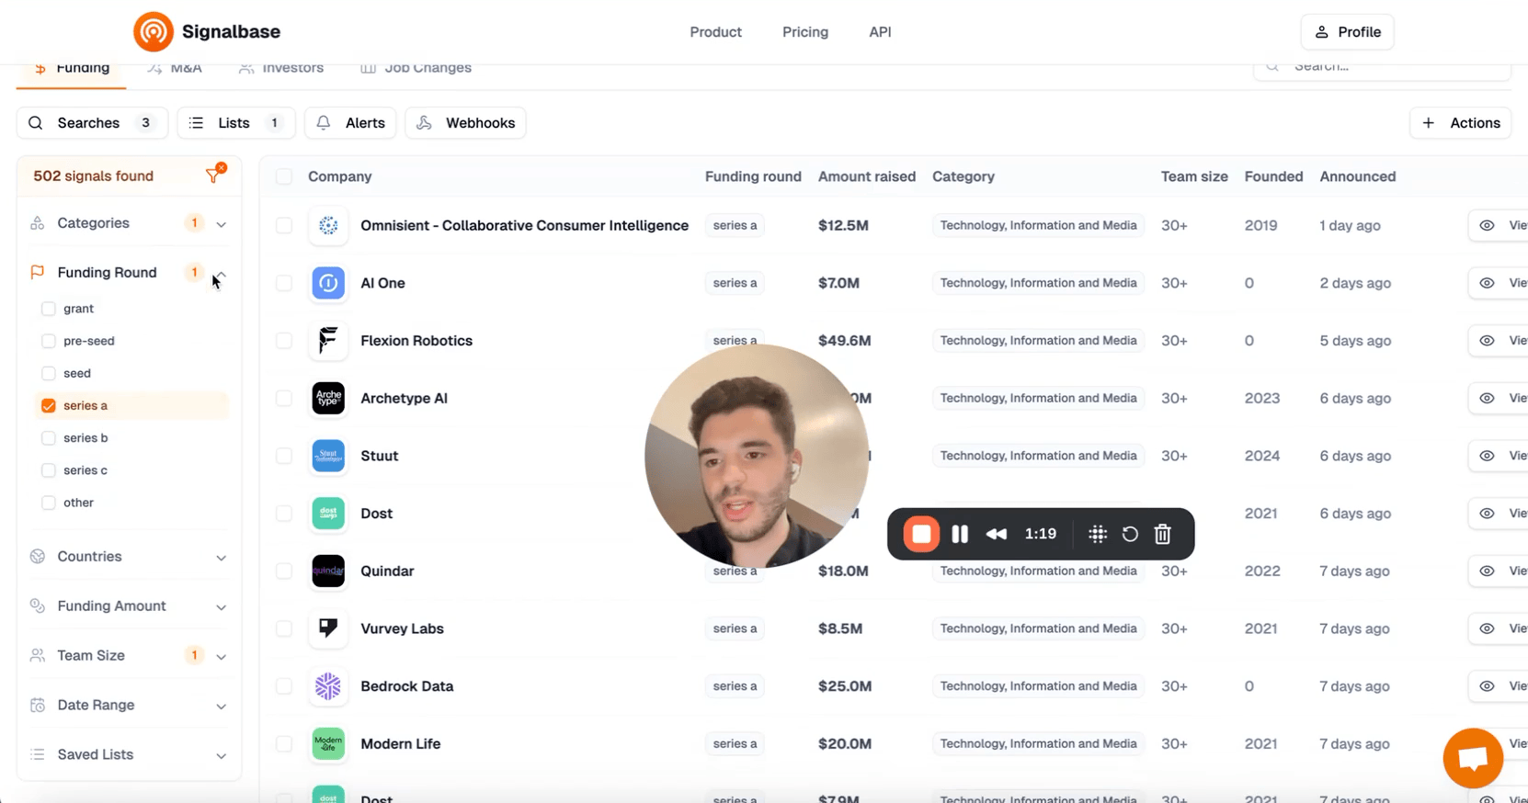Expand the Countries filter section
Screen dimensions: 1528x803
click(221, 558)
